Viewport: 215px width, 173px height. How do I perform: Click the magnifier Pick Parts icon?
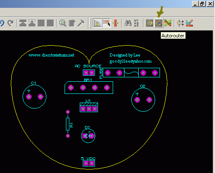click(x=63, y=23)
